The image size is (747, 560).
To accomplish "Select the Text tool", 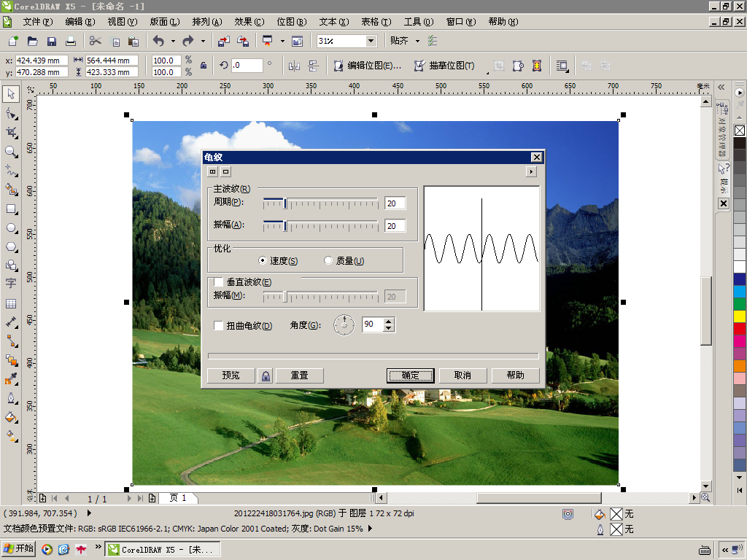I will (x=11, y=284).
